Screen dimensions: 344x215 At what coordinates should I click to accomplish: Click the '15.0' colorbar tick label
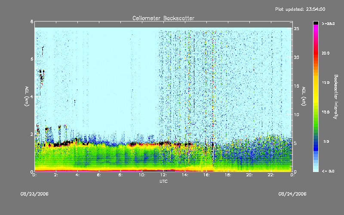[x=326, y=83]
